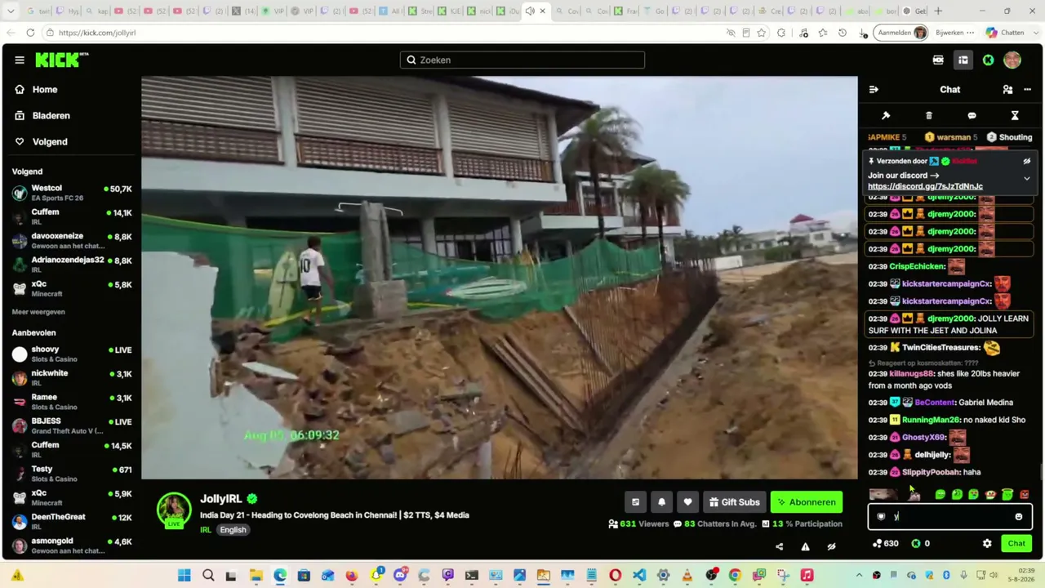Toggle the notification bell button
Screen dimensions: 1045x588
[x=661, y=502]
